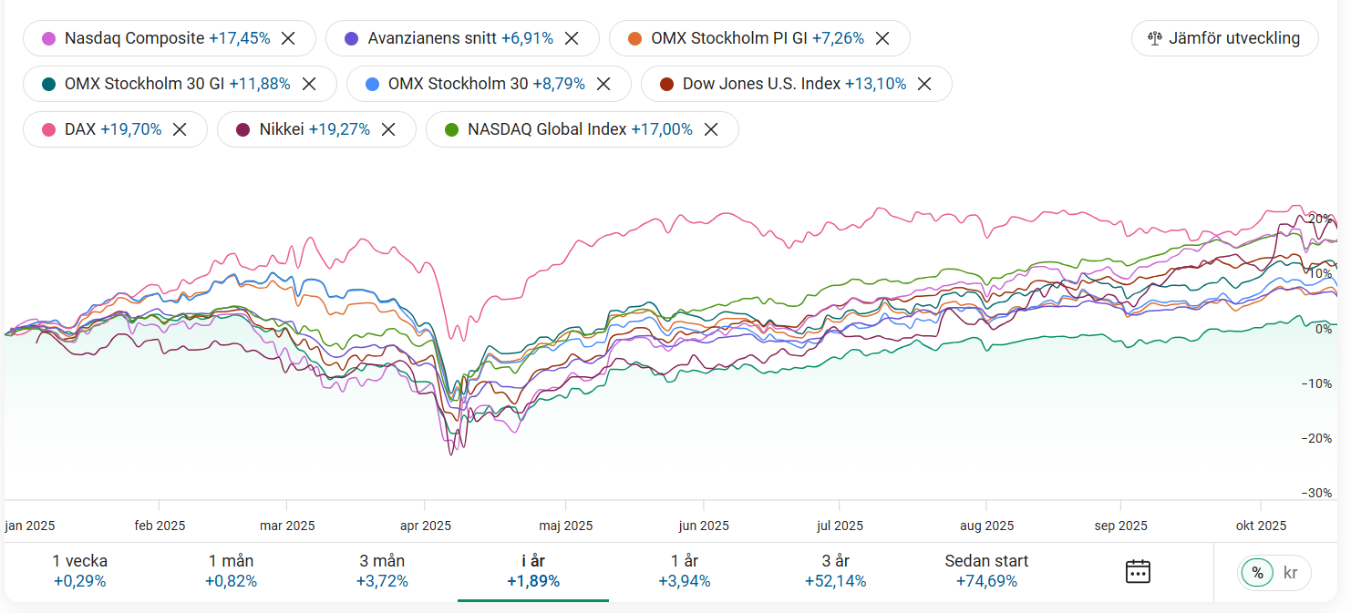Select the 1 vecka time period
Screen dimensions: 1351x613
79,571
